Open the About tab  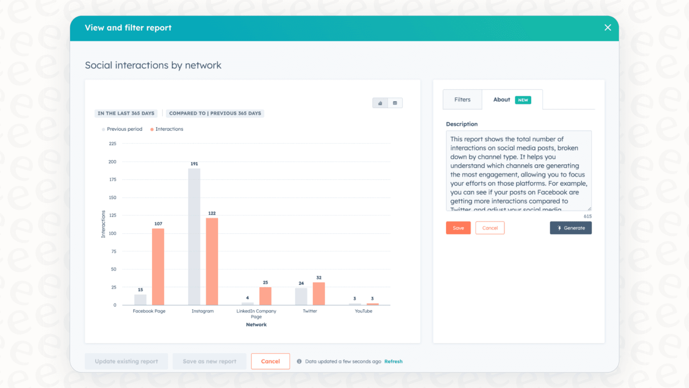point(501,99)
